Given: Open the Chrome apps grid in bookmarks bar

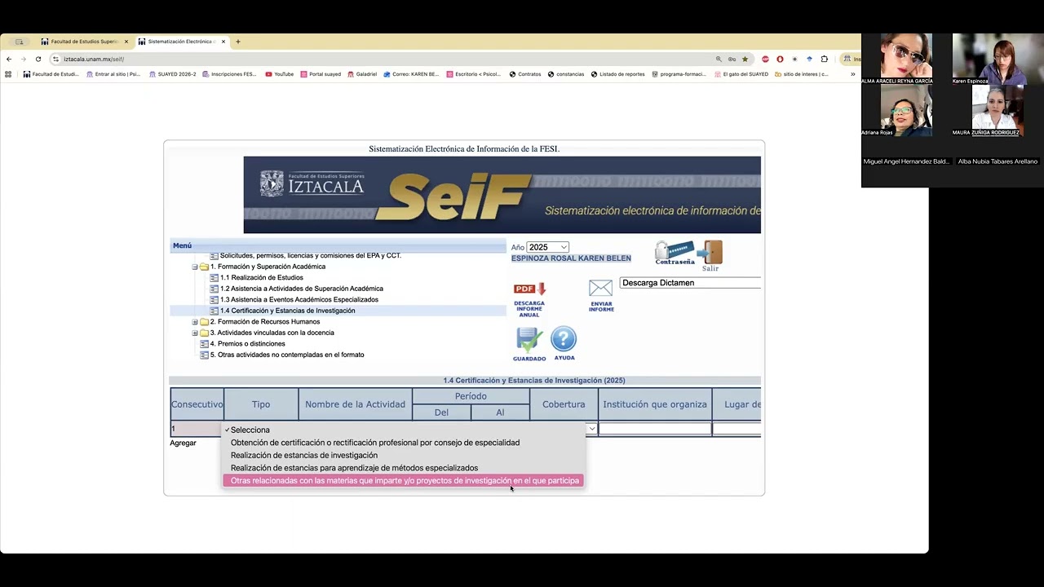Looking at the screenshot, I should pos(8,74).
